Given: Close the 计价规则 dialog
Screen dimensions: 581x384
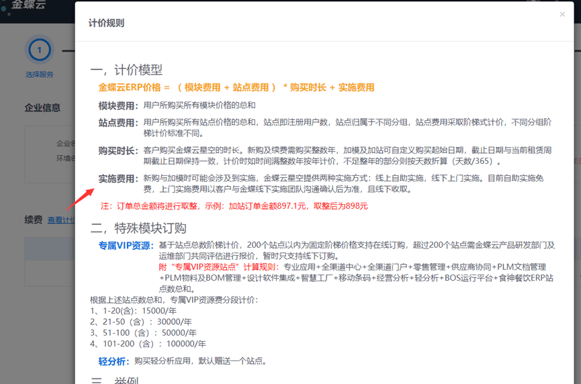Looking at the screenshot, I should pos(562,15).
